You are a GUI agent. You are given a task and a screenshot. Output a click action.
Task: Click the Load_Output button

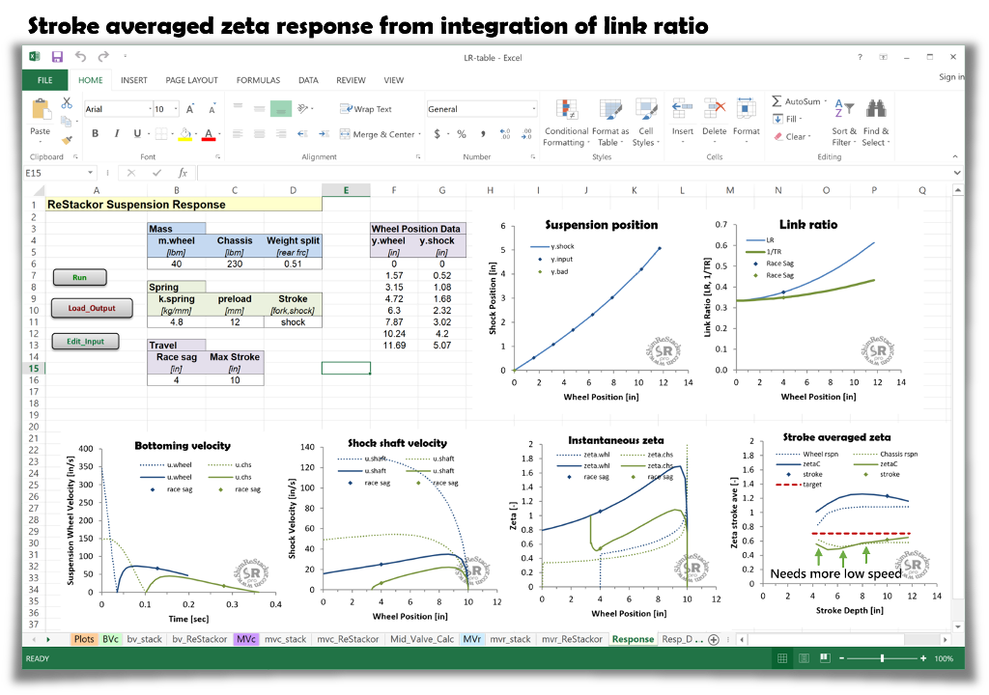click(x=92, y=308)
